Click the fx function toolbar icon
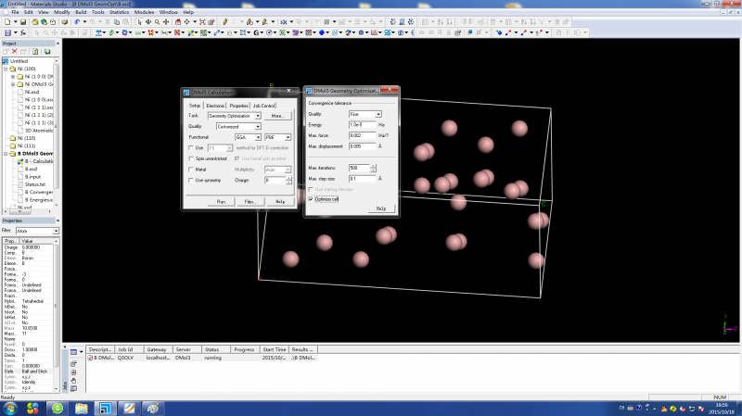Image resolution: width=742 pixels, height=416 pixels. 22,32
